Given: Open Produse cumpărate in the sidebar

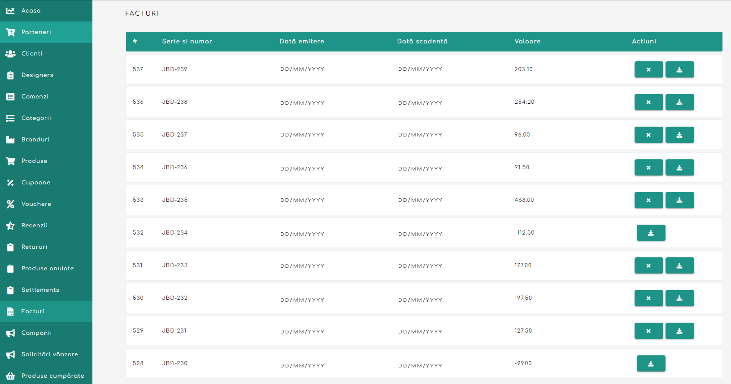Looking at the screenshot, I should [52, 376].
